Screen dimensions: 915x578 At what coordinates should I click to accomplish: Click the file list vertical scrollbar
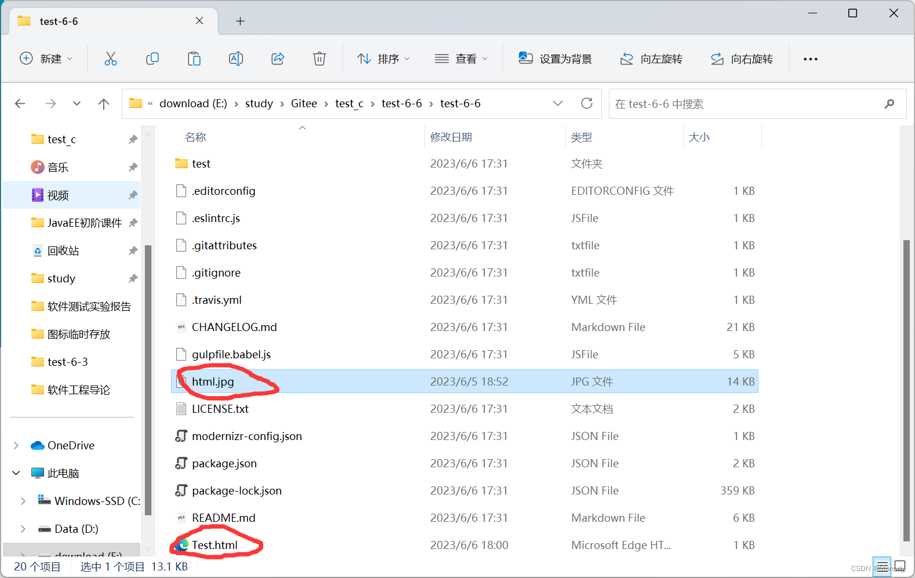tap(906, 390)
